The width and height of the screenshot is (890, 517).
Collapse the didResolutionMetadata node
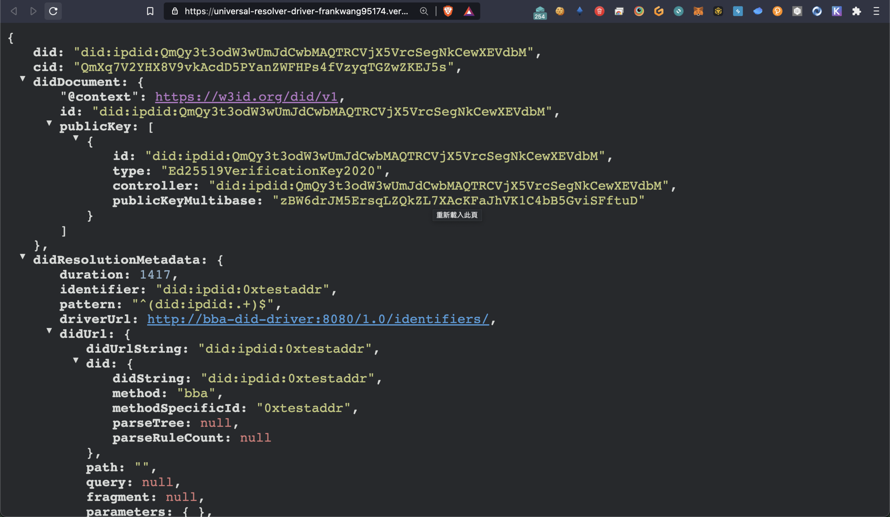point(23,257)
